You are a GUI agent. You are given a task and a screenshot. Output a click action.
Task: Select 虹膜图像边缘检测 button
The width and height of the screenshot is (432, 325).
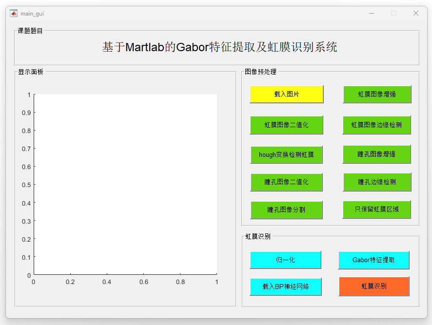[x=376, y=125]
